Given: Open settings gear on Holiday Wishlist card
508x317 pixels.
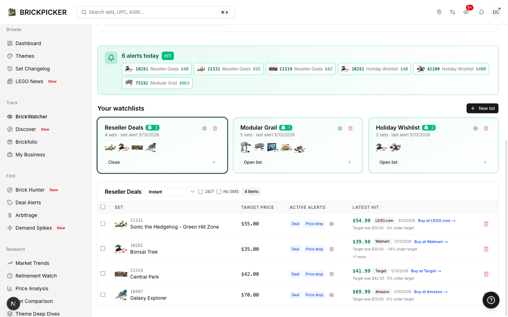Looking at the screenshot, I should [x=476, y=128].
